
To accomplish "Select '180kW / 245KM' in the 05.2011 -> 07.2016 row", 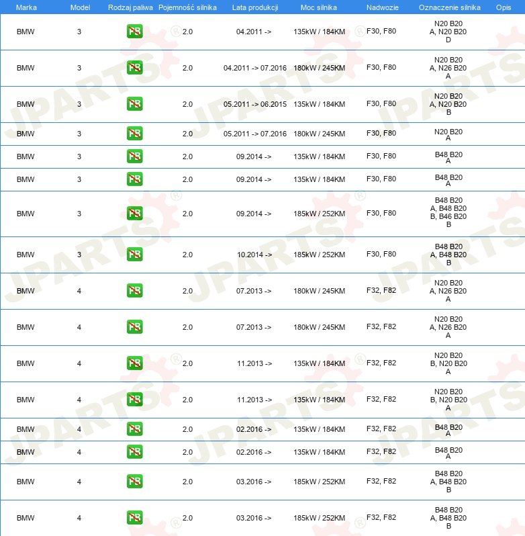I will click(319, 133).
